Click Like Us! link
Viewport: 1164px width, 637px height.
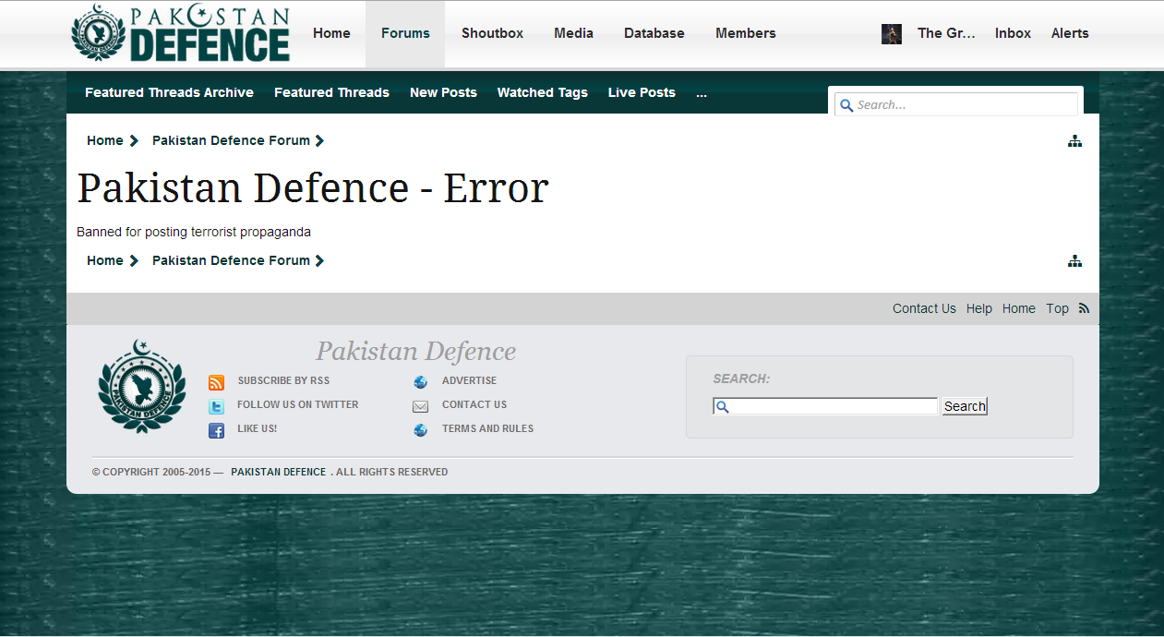[x=257, y=428]
